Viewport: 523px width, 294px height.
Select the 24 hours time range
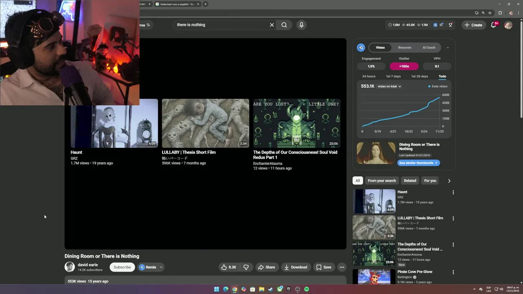pyautogui.click(x=369, y=76)
